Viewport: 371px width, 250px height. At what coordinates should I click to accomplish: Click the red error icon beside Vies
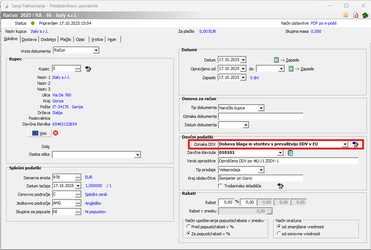56,133
